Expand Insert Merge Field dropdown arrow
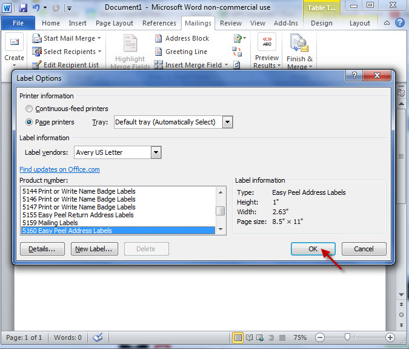 pos(226,64)
